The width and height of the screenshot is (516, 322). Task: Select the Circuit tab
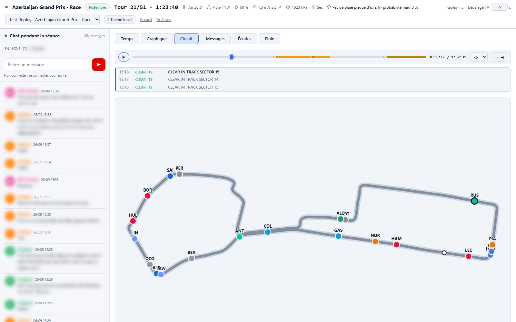[x=186, y=39]
